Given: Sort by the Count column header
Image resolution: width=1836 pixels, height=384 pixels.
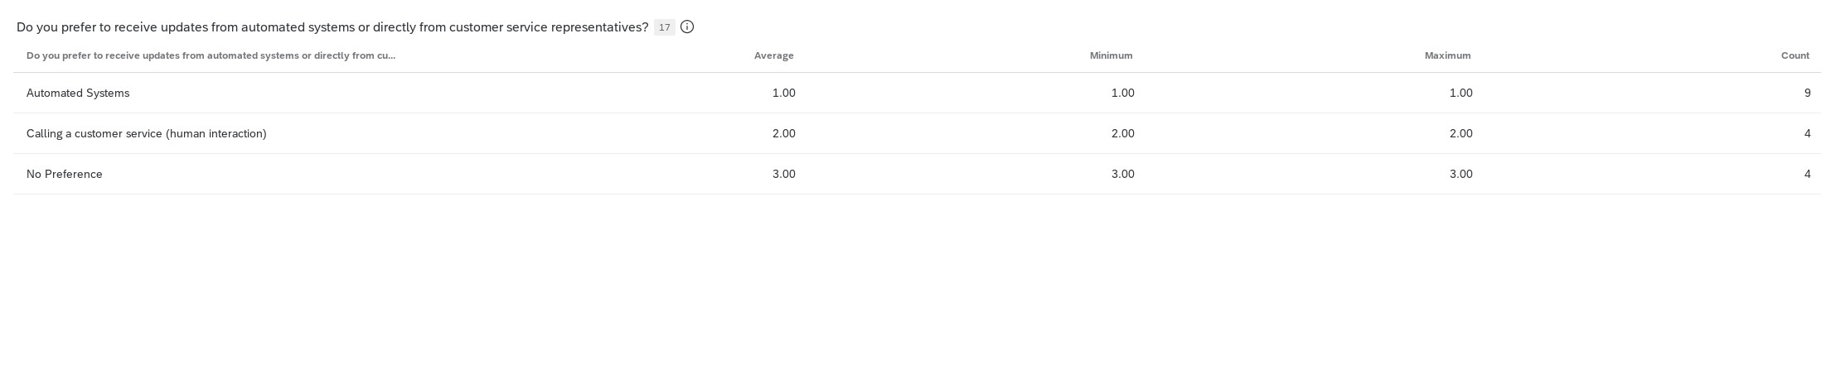Looking at the screenshot, I should [1795, 55].
